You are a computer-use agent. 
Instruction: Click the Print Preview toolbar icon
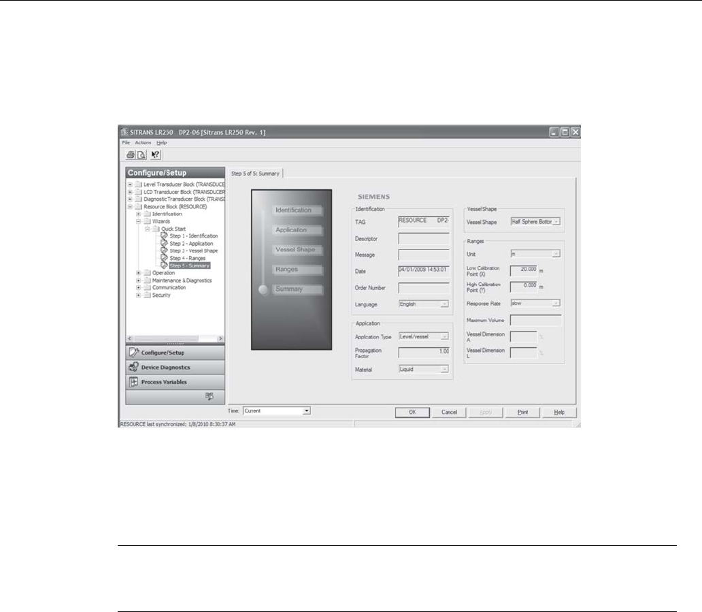coord(141,155)
